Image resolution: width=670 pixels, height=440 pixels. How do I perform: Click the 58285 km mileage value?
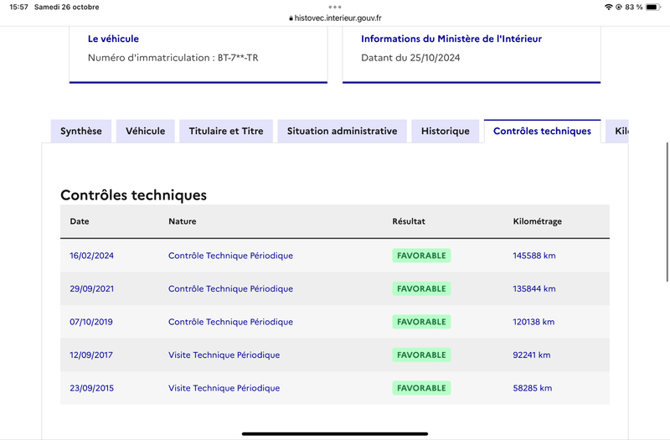click(533, 388)
